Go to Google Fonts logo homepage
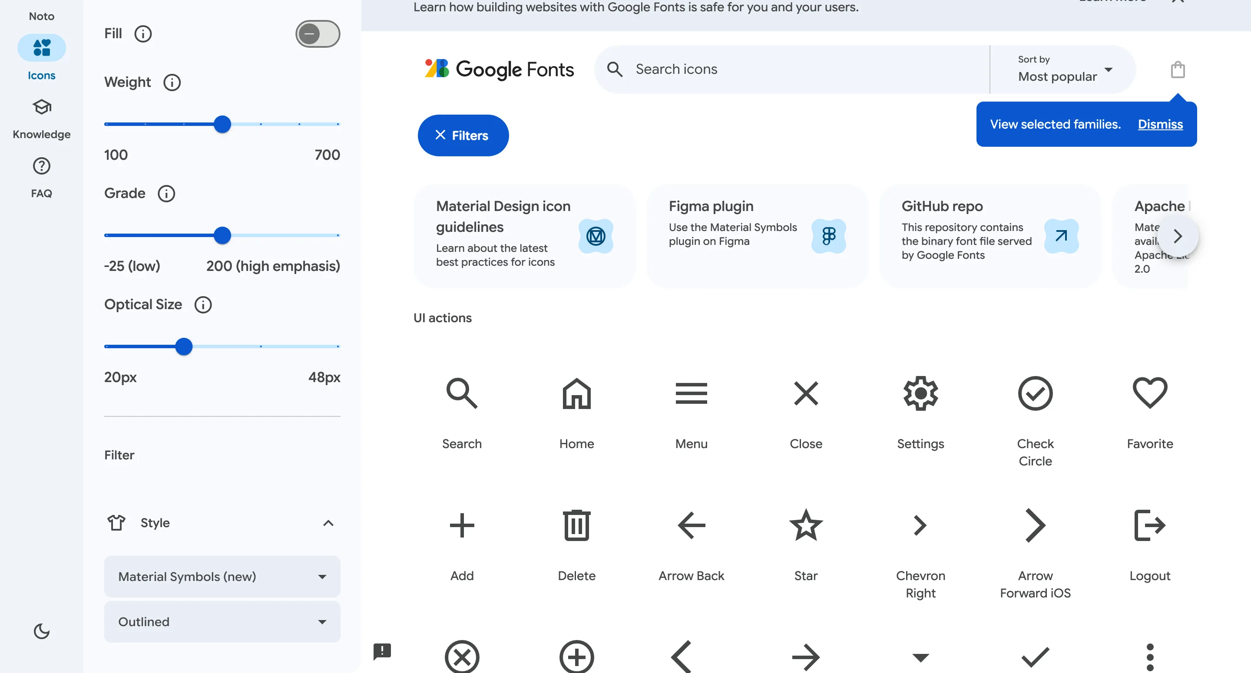The height and width of the screenshot is (673, 1251). [499, 69]
